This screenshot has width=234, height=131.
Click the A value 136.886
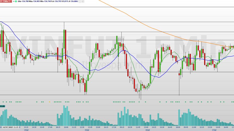tap(74, 1)
